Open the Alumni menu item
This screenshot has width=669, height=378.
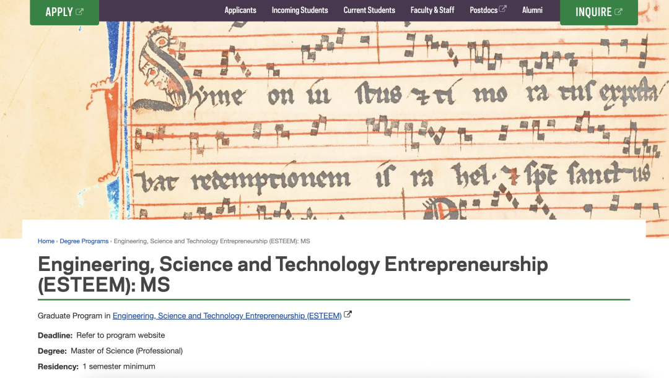[533, 11]
